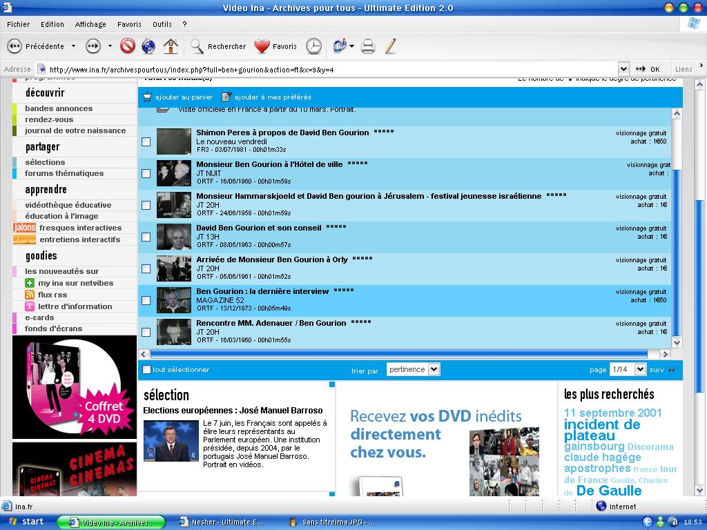Click the results list vertical scrollbar thumb
Screen dimensions: 707x530
click(x=677, y=253)
